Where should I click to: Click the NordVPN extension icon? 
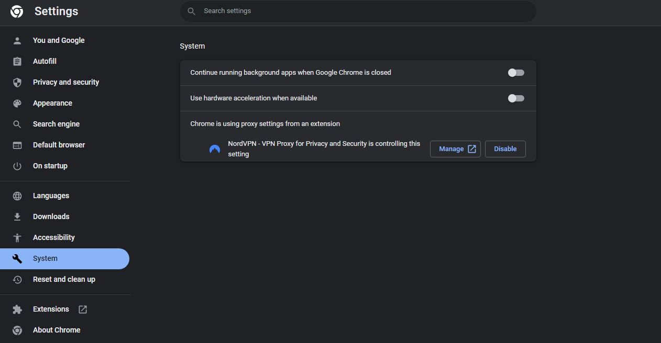coord(214,149)
